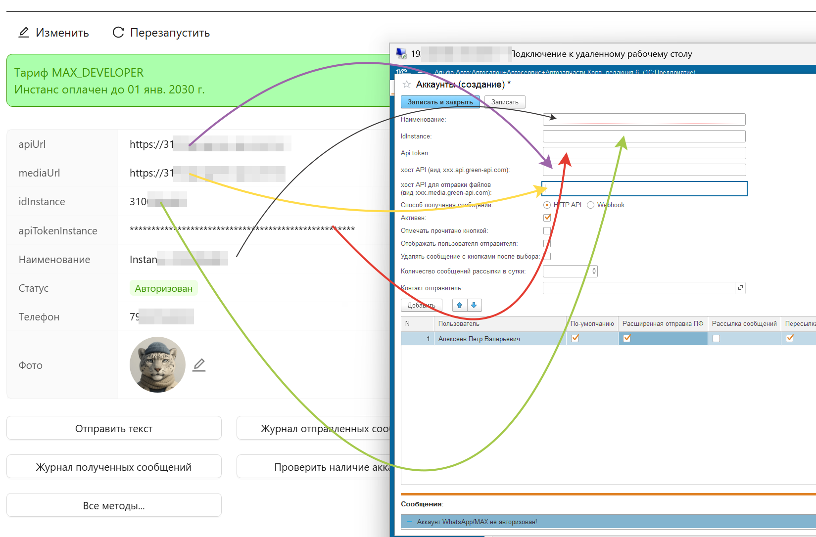Click the По-умолчанию column header
816x537 pixels.
pos(592,324)
